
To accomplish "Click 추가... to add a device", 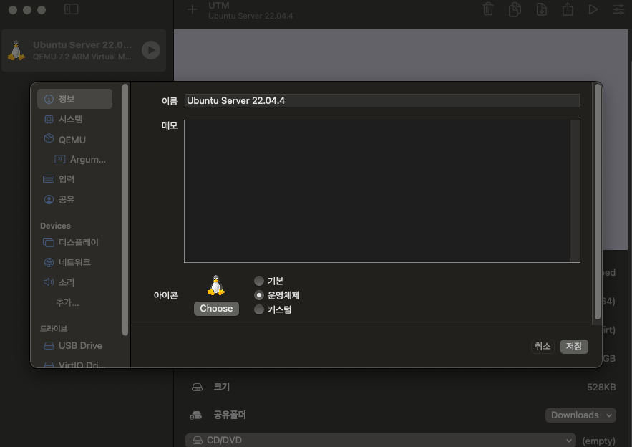I will [67, 302].
